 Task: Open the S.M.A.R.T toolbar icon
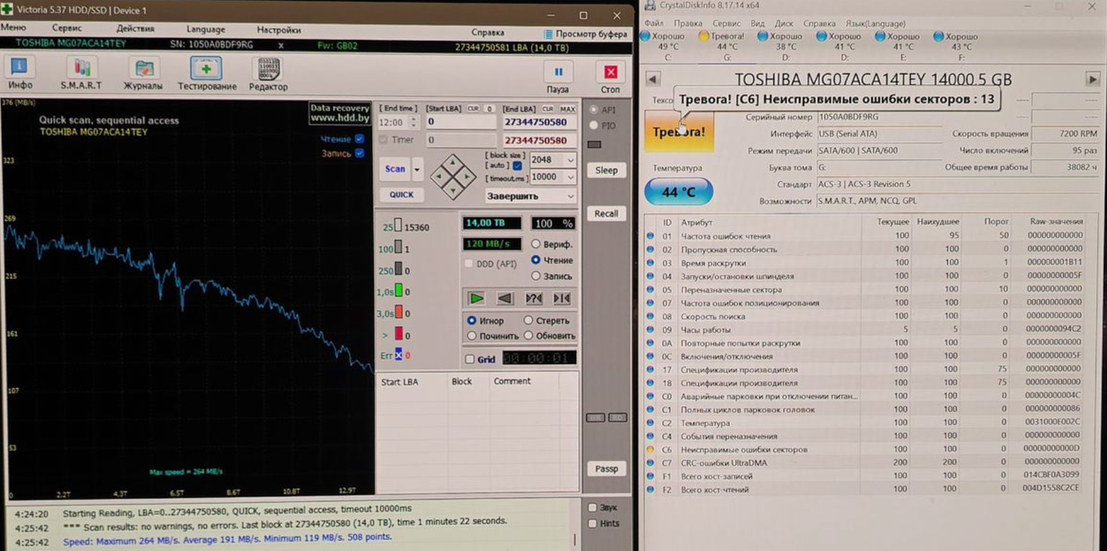click(x=82, y=68)
